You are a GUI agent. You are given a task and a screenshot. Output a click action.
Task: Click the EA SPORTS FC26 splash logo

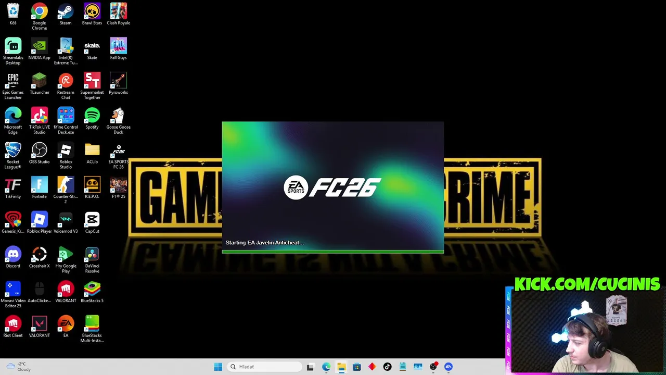point(332,187)
